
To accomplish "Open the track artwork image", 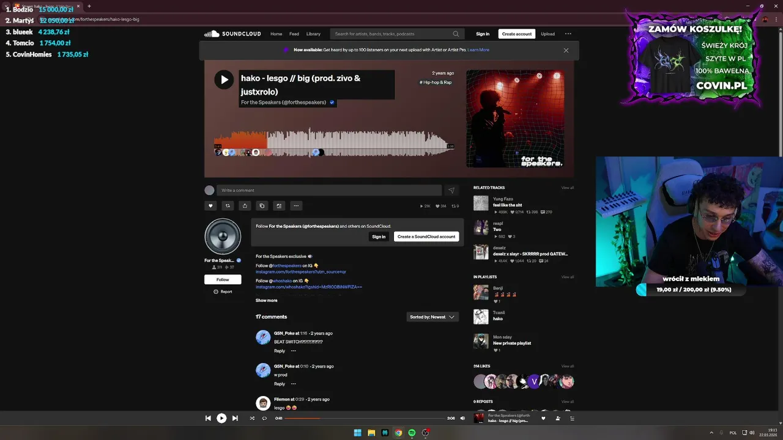I will coord(515,119).
